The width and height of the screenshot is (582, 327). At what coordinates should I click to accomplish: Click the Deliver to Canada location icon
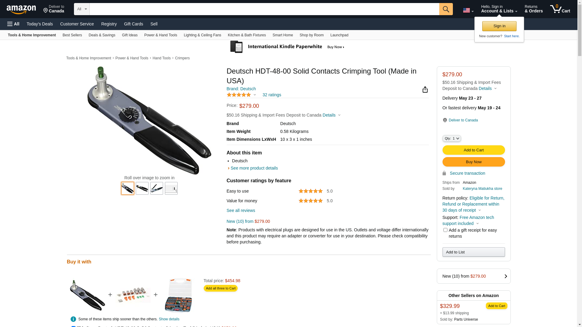point(445,120)
